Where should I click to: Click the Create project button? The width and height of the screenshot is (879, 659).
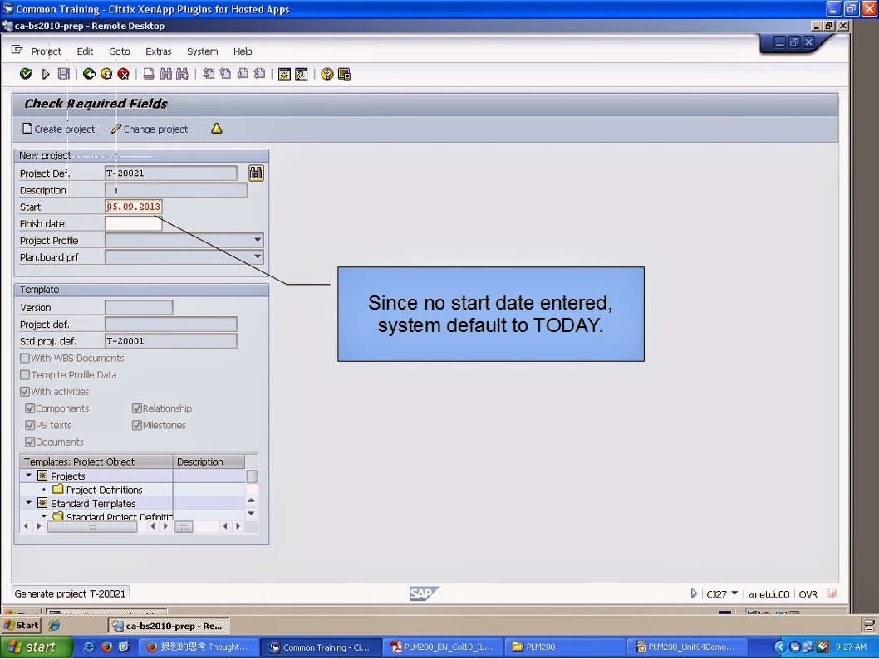pos(58,129)
